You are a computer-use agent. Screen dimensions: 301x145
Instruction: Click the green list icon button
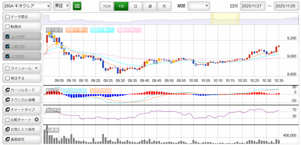coord(77,6)
